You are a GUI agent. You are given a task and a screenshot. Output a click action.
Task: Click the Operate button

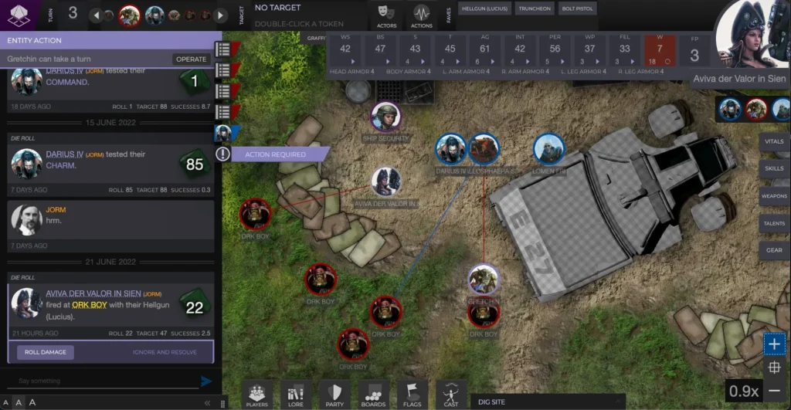click(x=192, y=59)
